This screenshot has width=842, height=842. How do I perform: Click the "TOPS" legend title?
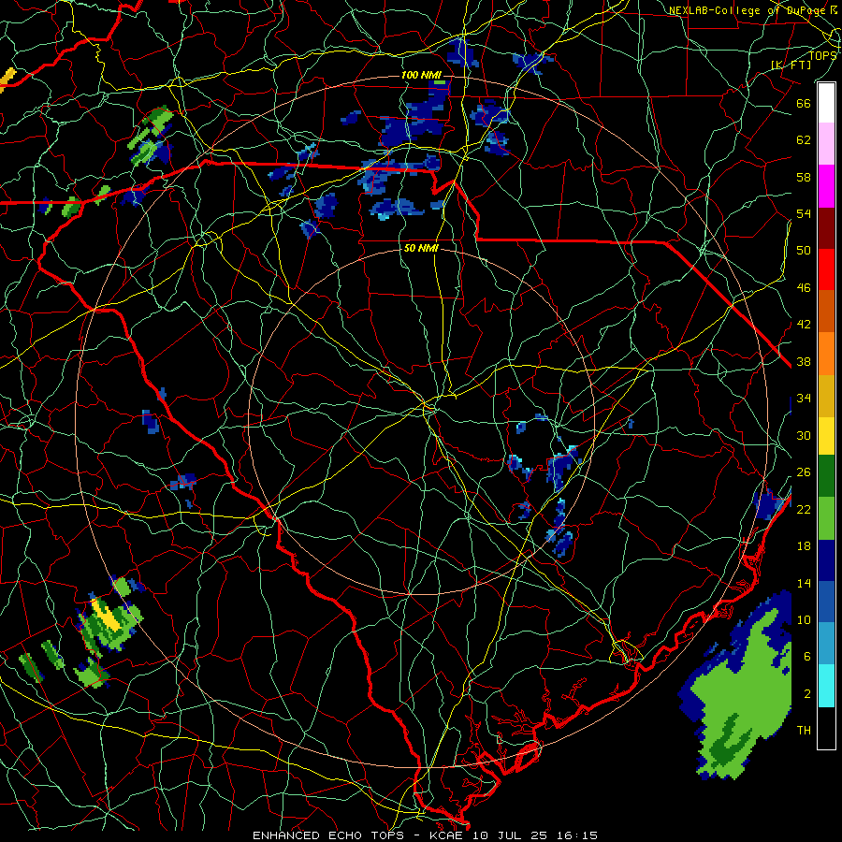pos(822,55)
